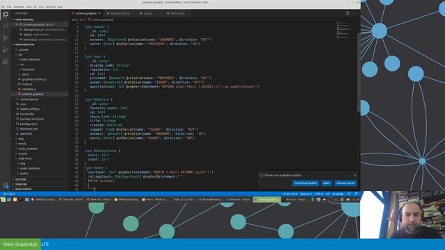Image resolution: width=445 pixels, height=250 pixels.
Task: Open initialize.js in file tree
Action: point(29,90)
